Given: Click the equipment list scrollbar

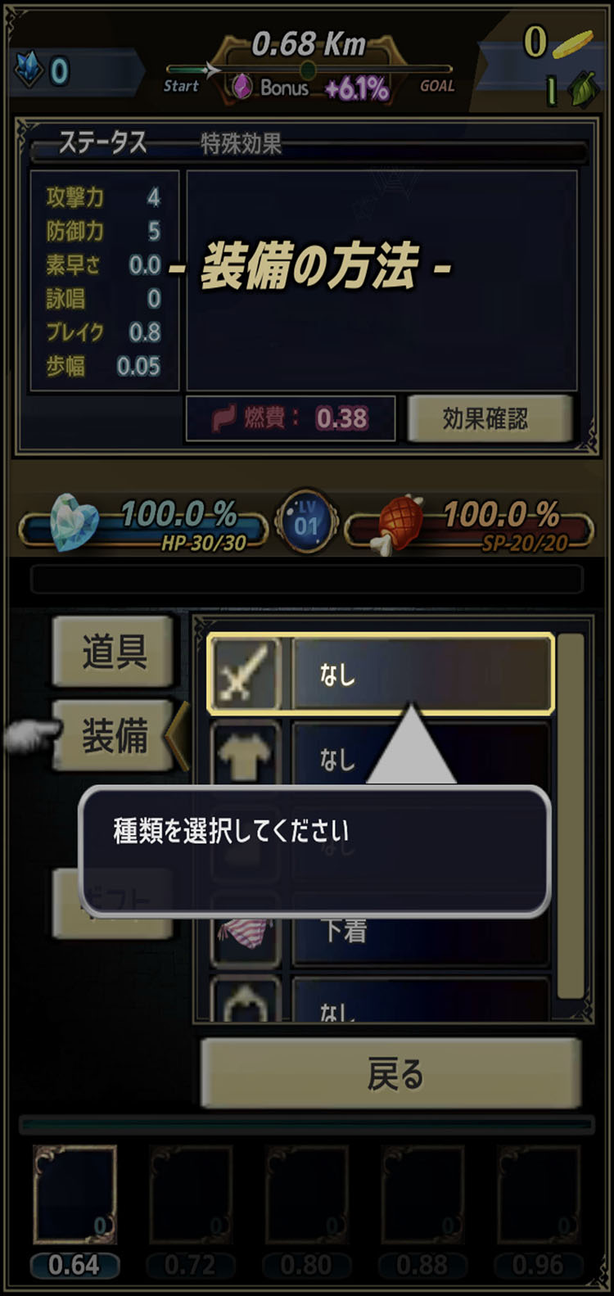Looking at the screenshot, I should point(571,815).
